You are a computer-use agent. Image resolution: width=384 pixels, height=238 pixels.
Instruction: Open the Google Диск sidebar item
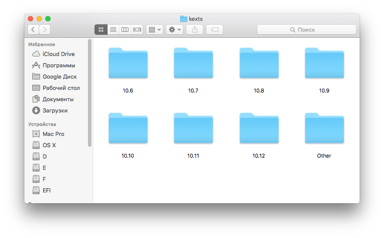tap(59, 77)
